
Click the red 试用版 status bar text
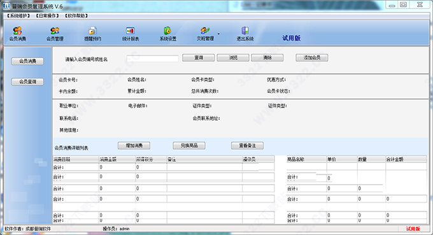pos(413,229)
